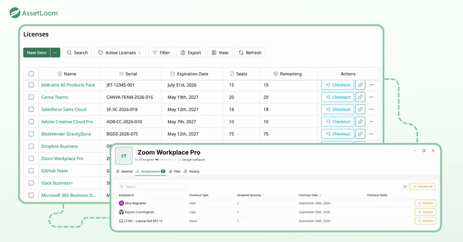Copy link for Adobe Creative Cloud Pro
The width and height of the screenshot is (463, 242).
coord(360,122)
